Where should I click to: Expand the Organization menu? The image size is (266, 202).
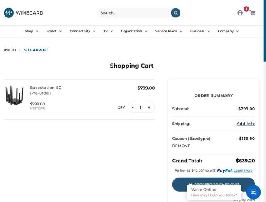pyautogui.click(x=134, y=31)
